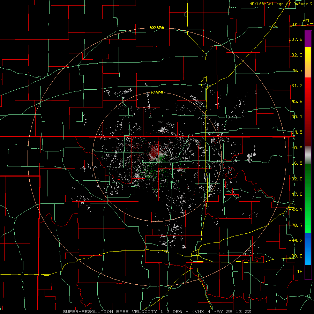
Task: Click the -63.1 velocity scale value
Action: pyautogui.click(x=296, y=210)
